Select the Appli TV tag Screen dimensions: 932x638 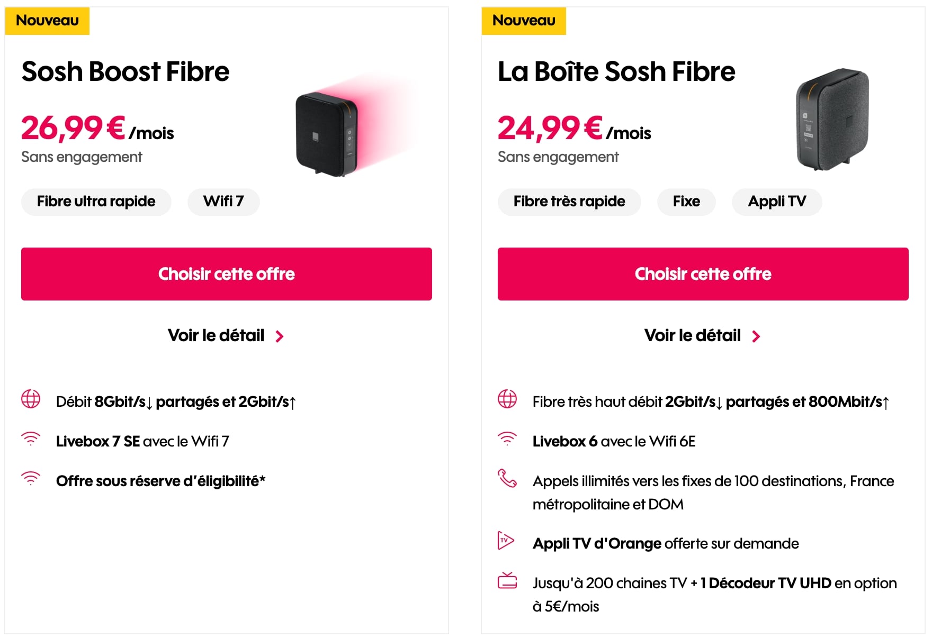coord(777,202)
